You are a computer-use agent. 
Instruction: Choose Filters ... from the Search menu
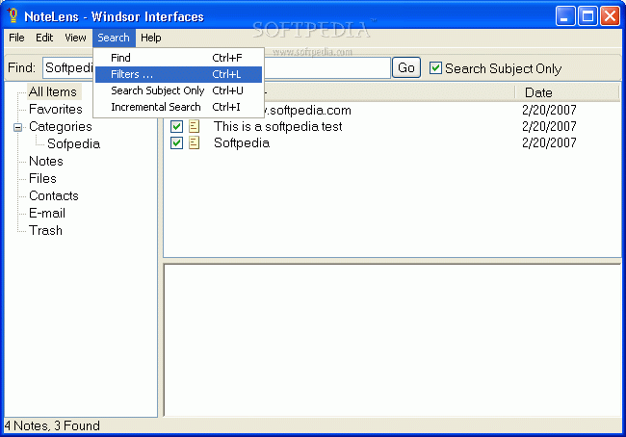click(x=178, y=74)
